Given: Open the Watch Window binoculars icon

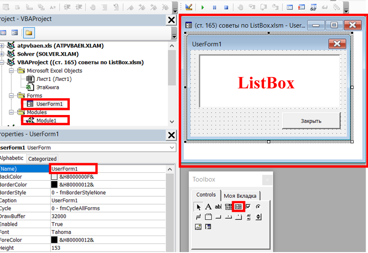Looking at the screenshot, I should pyautogui.click(x=313, y=8).
